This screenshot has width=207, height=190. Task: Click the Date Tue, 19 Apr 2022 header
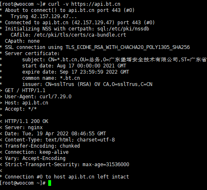pyautogui.click(x=55, y=134)
